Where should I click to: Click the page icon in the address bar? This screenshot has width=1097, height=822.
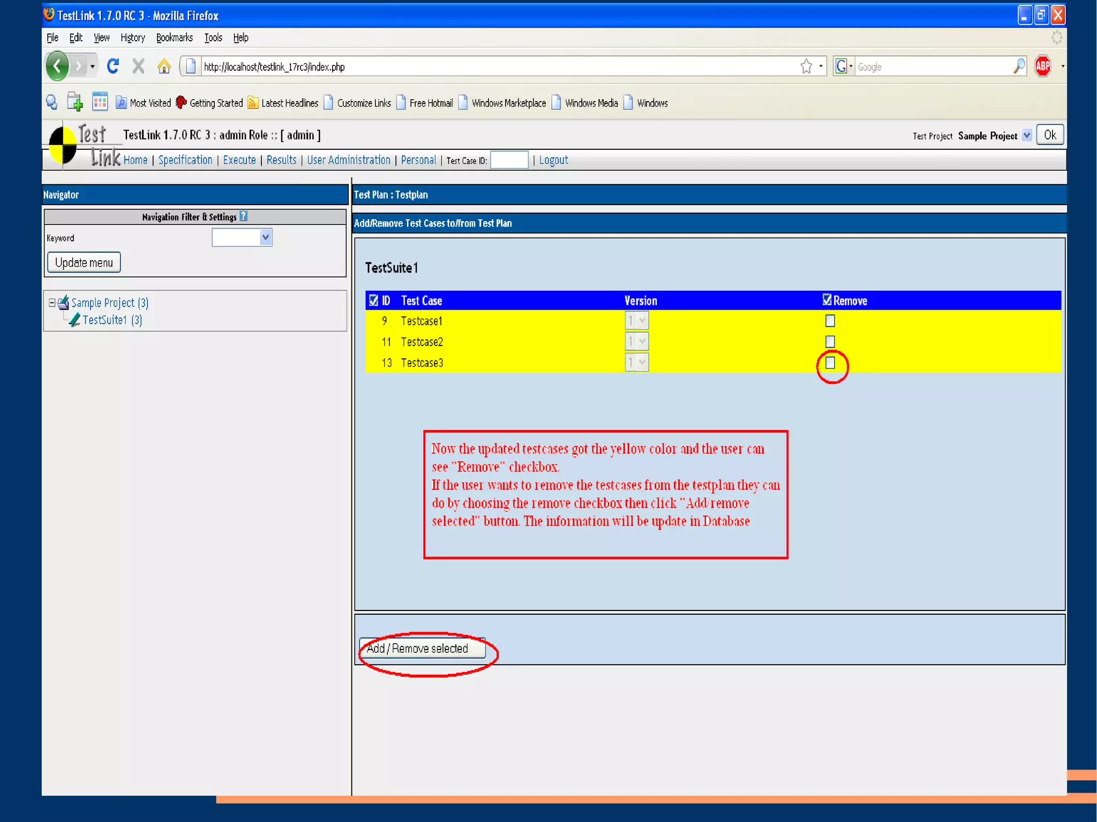pyautogui.click(x=190, y=66)
